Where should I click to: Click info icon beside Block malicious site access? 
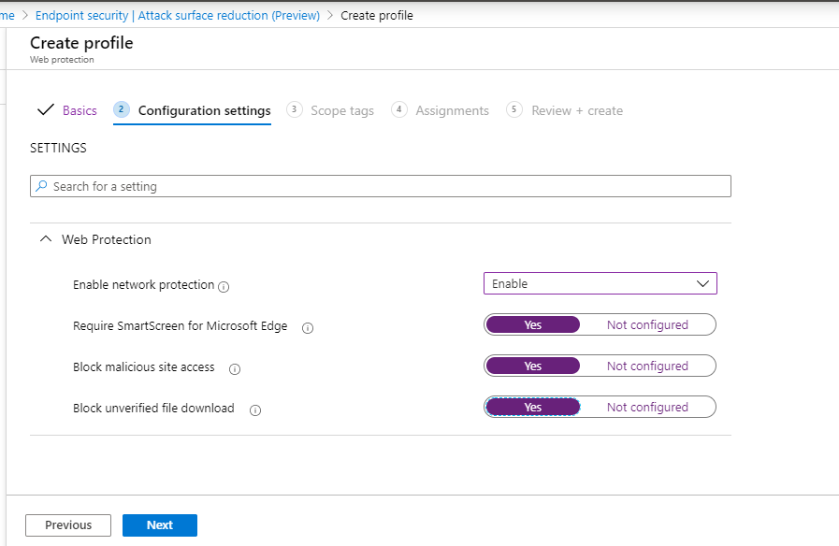[x=235, y=369]
